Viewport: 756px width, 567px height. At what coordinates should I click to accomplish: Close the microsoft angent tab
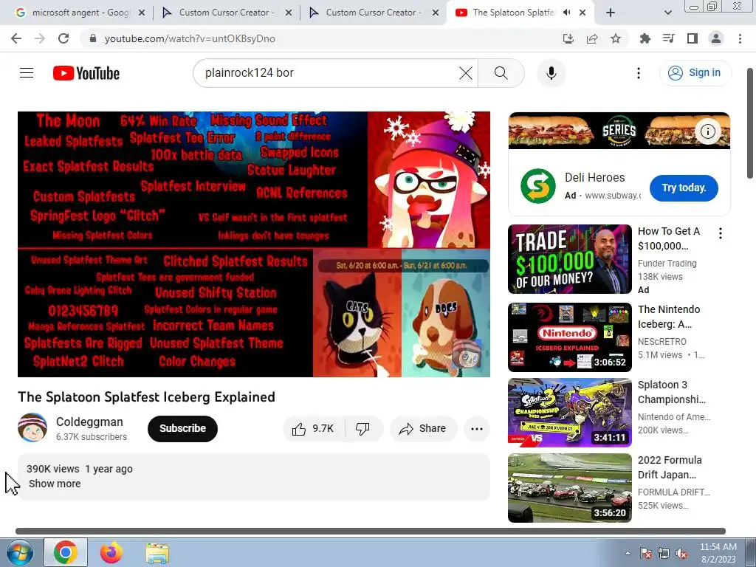pos(142,13)
